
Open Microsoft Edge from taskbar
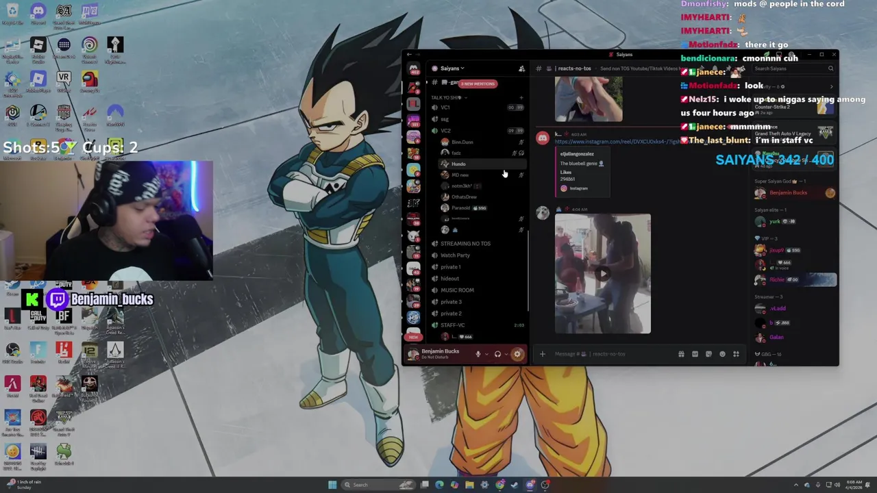pyautogui.click(x=439, y=485)
